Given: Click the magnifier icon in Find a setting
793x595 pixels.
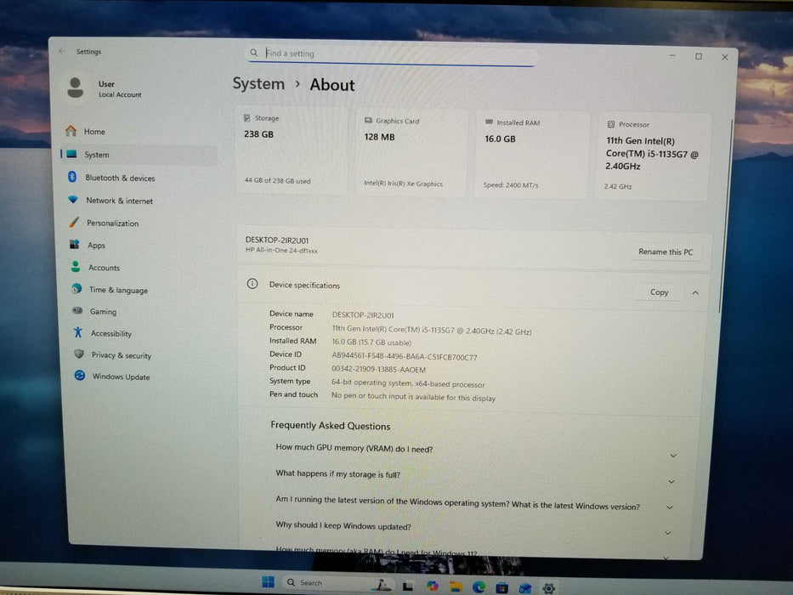Looking at the screenshot, I should 254,53.
